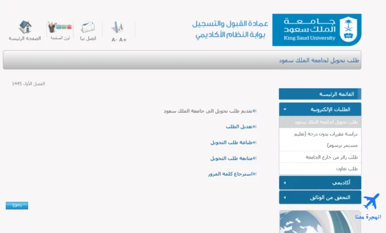Select طلب تعاون menu item

[320, 169]
